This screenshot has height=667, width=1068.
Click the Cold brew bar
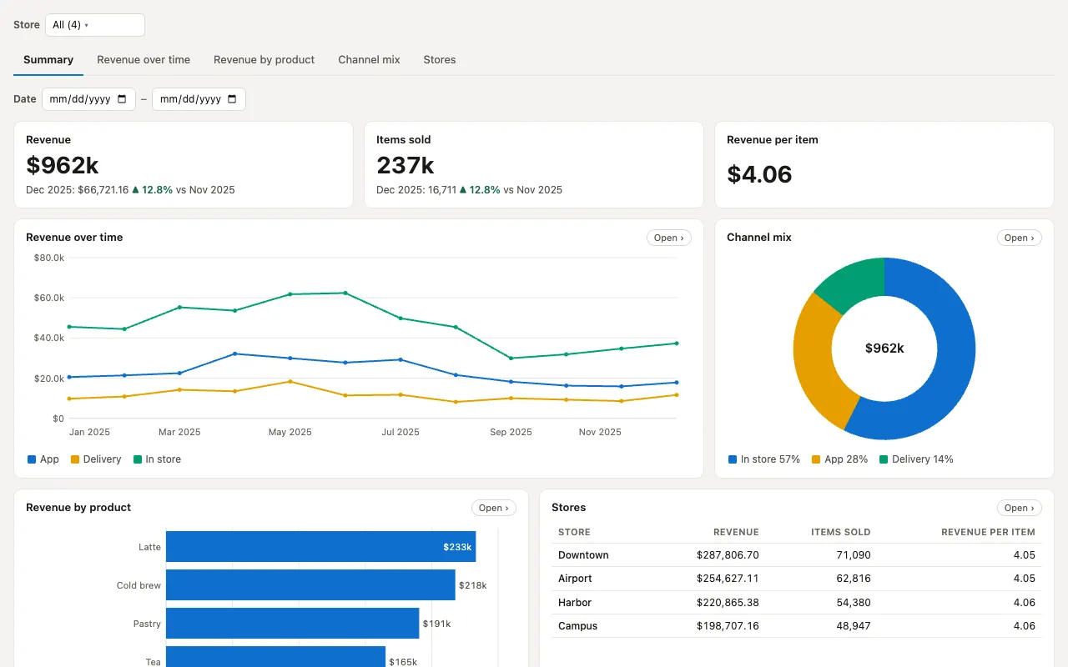click(310, 585)
